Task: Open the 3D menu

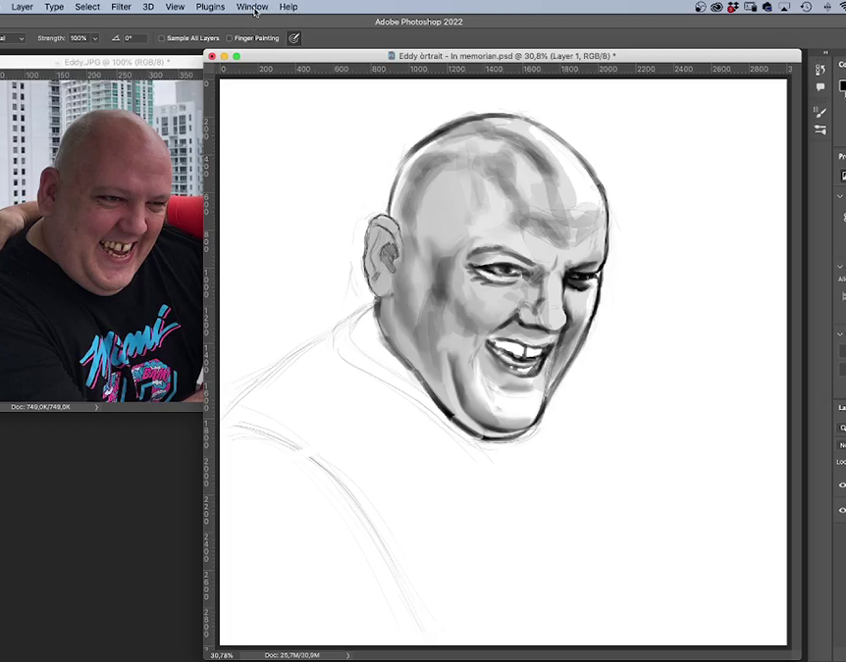Action: coord(148,7)
